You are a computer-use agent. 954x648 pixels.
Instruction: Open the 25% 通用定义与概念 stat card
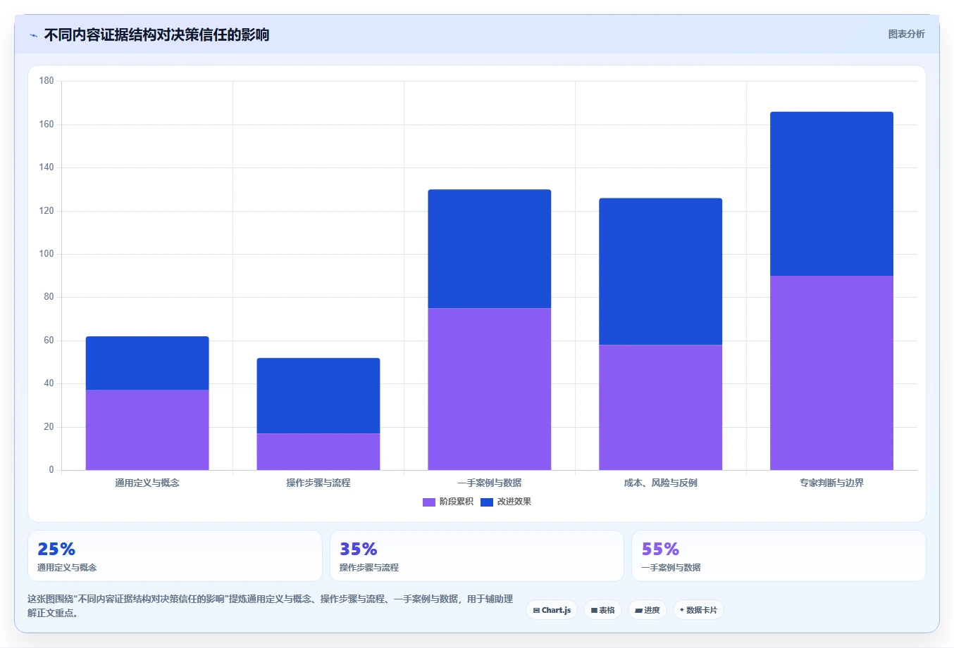point(175,556)
